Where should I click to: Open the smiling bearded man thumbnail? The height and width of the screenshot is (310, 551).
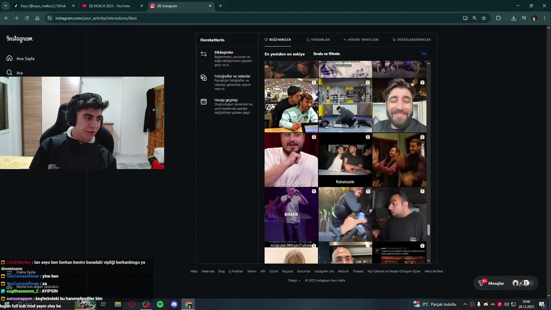point(399,105)
